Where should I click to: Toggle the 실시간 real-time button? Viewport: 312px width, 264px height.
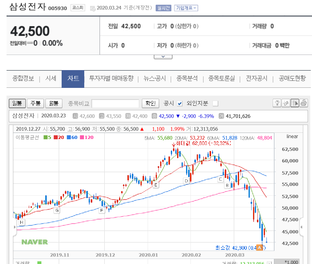163,8
